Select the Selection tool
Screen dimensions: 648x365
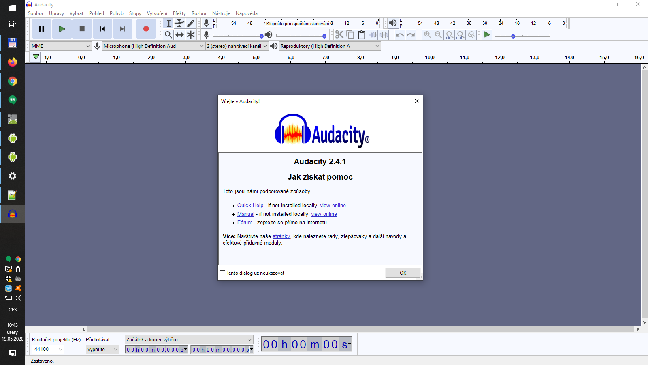168,23
